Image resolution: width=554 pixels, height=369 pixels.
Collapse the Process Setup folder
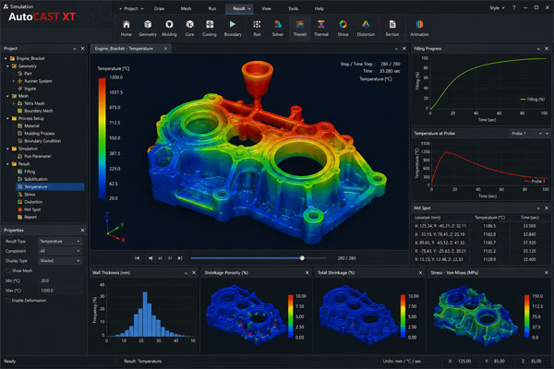click(7, 119)
